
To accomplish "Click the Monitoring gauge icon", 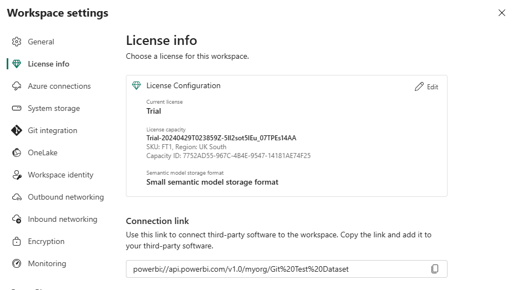I will [17, 263].
